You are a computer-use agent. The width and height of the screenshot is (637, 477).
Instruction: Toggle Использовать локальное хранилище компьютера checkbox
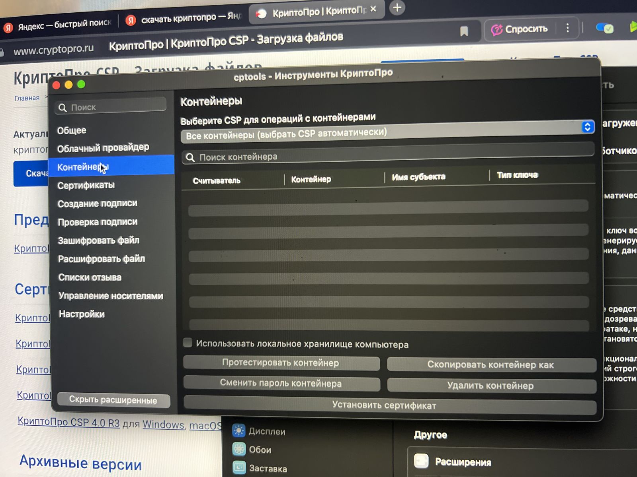188,343
